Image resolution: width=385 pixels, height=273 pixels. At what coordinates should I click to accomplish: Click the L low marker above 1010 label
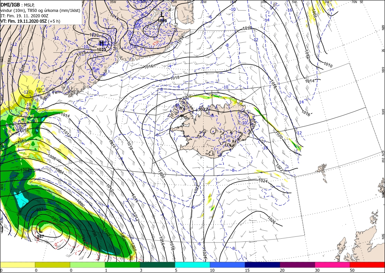point(162,15)
